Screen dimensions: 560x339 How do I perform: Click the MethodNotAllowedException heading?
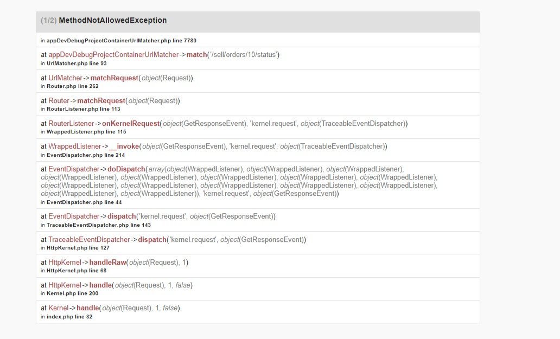[113, 21]
